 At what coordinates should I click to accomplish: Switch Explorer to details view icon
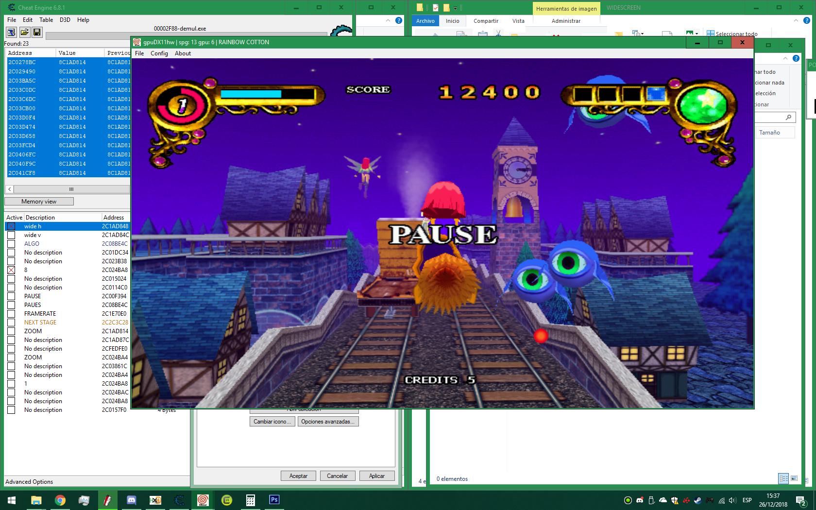pos(783,478)
